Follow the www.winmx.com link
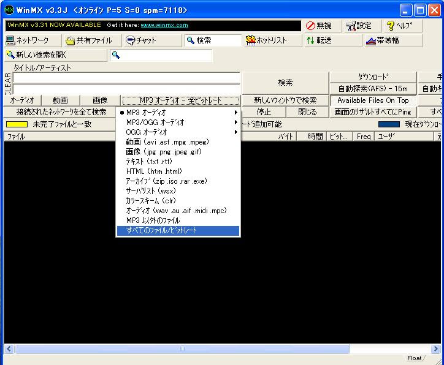This screenshot has width=444, height=365. [164, 25]
